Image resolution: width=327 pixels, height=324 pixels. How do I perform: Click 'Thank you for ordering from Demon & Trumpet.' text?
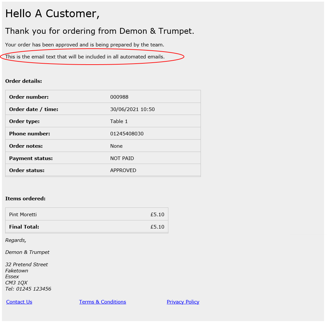100,31
